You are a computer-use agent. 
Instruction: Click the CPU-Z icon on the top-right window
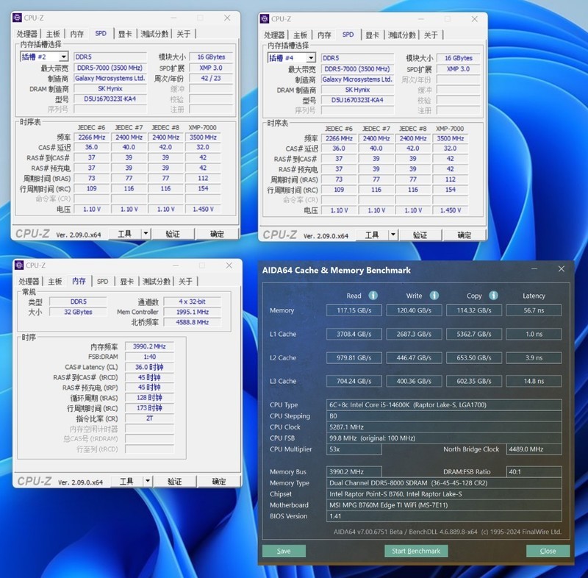pos(265,19)
